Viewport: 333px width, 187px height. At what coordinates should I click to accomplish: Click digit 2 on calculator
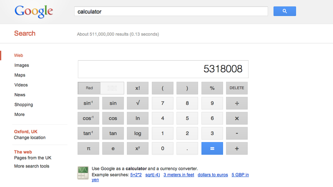pos(187,133)
